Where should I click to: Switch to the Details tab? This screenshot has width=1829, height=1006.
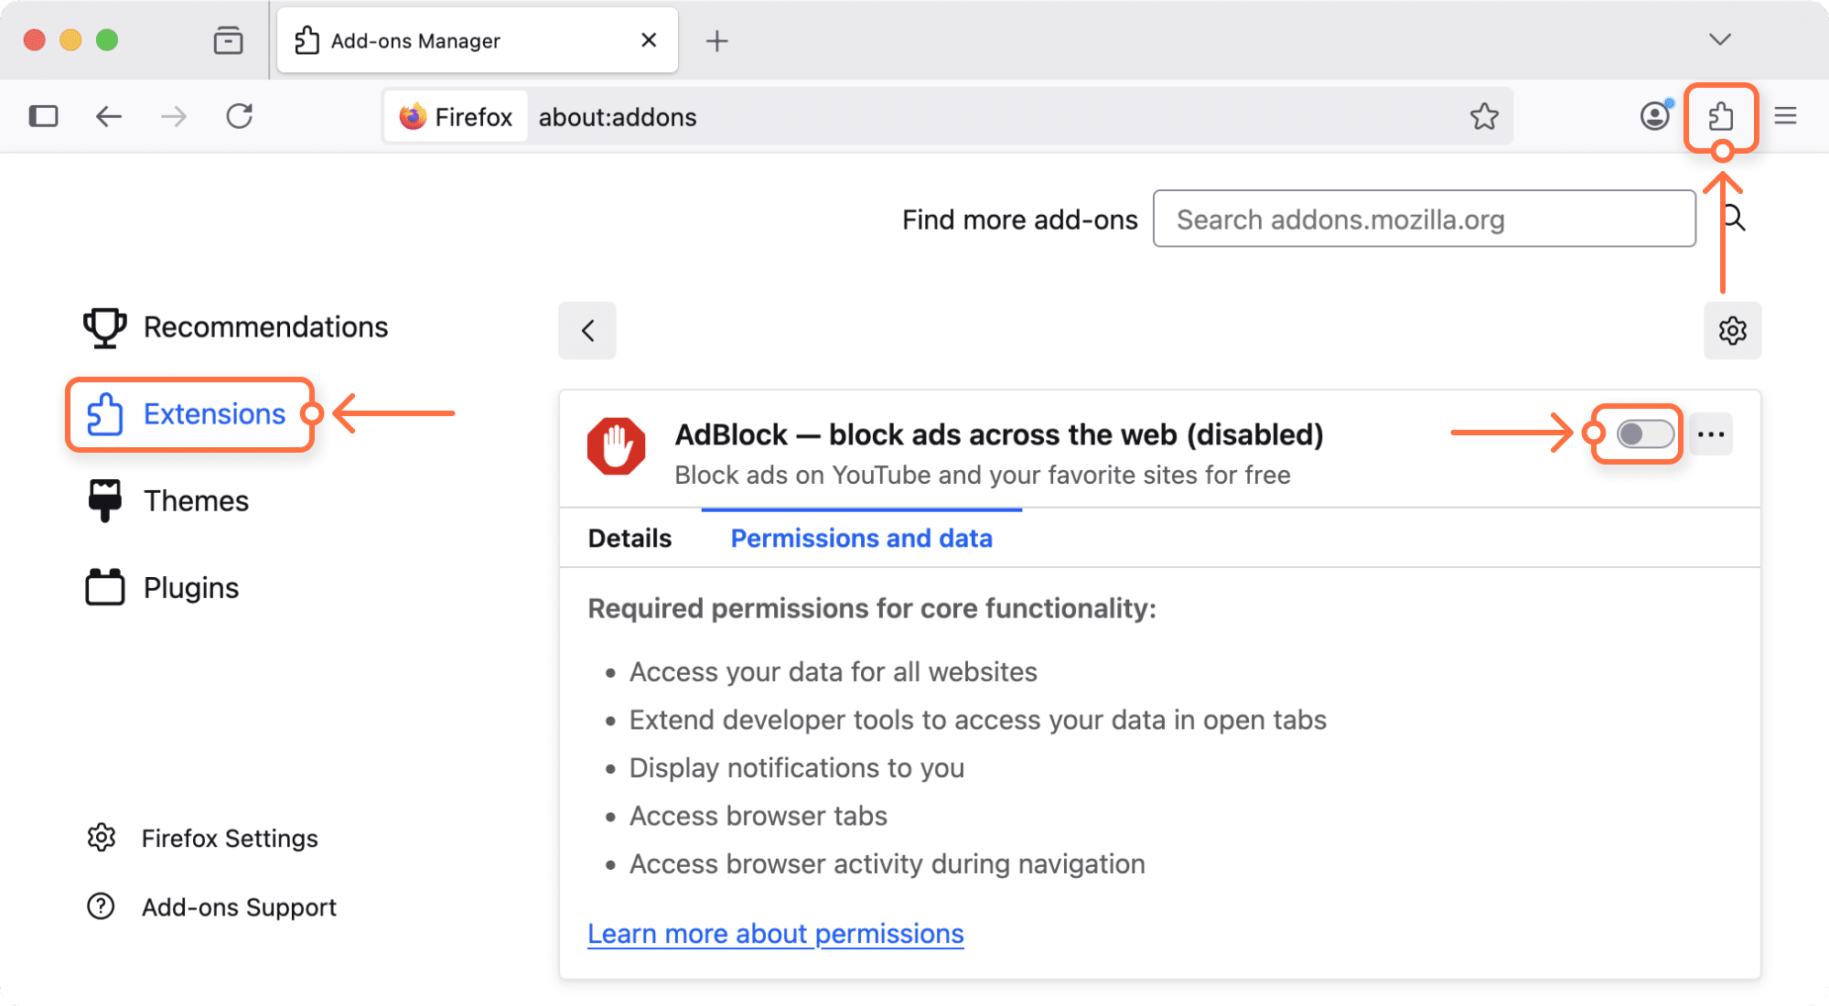[x=629, y=538]
